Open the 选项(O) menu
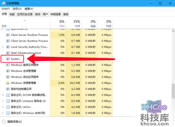 (x=17, y=9)
